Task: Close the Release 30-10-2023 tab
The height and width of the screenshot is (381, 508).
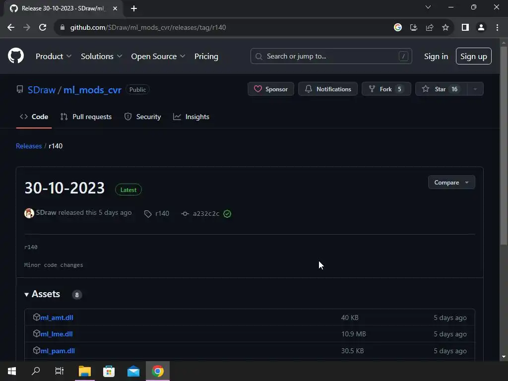Action: click(115, 8)
